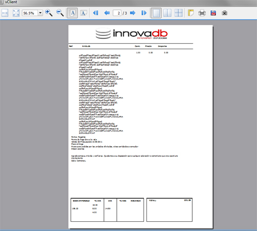
Task: Open the zoom percentage dropdown arrow
Action: tap(41, 13)
